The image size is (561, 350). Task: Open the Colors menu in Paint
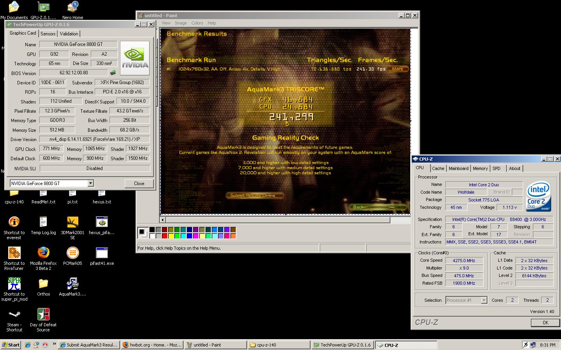point(197,23)
